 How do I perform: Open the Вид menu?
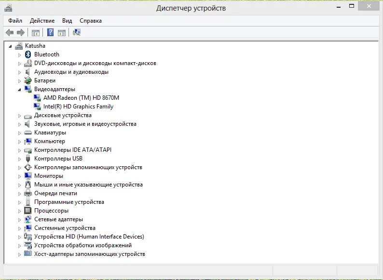coord(67,21)
